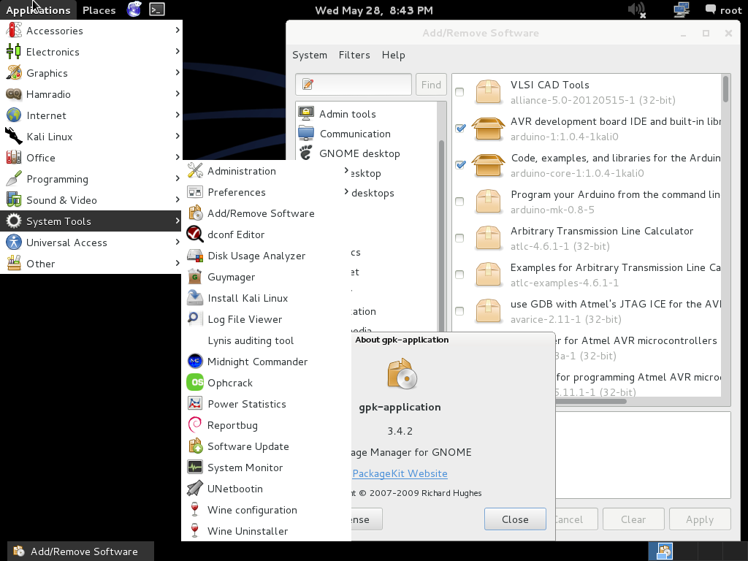Image resolution: width=748 pixels, height=561 pixels.
Task: Close the About gpk-application dialog
Action: point(515,519)
